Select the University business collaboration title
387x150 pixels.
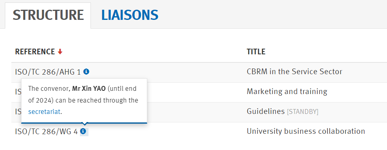306,131
